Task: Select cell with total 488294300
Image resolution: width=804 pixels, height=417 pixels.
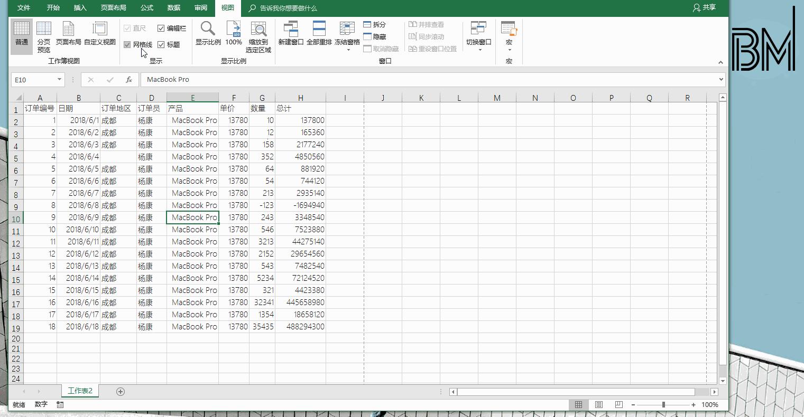Action: (x=300, y=326)
